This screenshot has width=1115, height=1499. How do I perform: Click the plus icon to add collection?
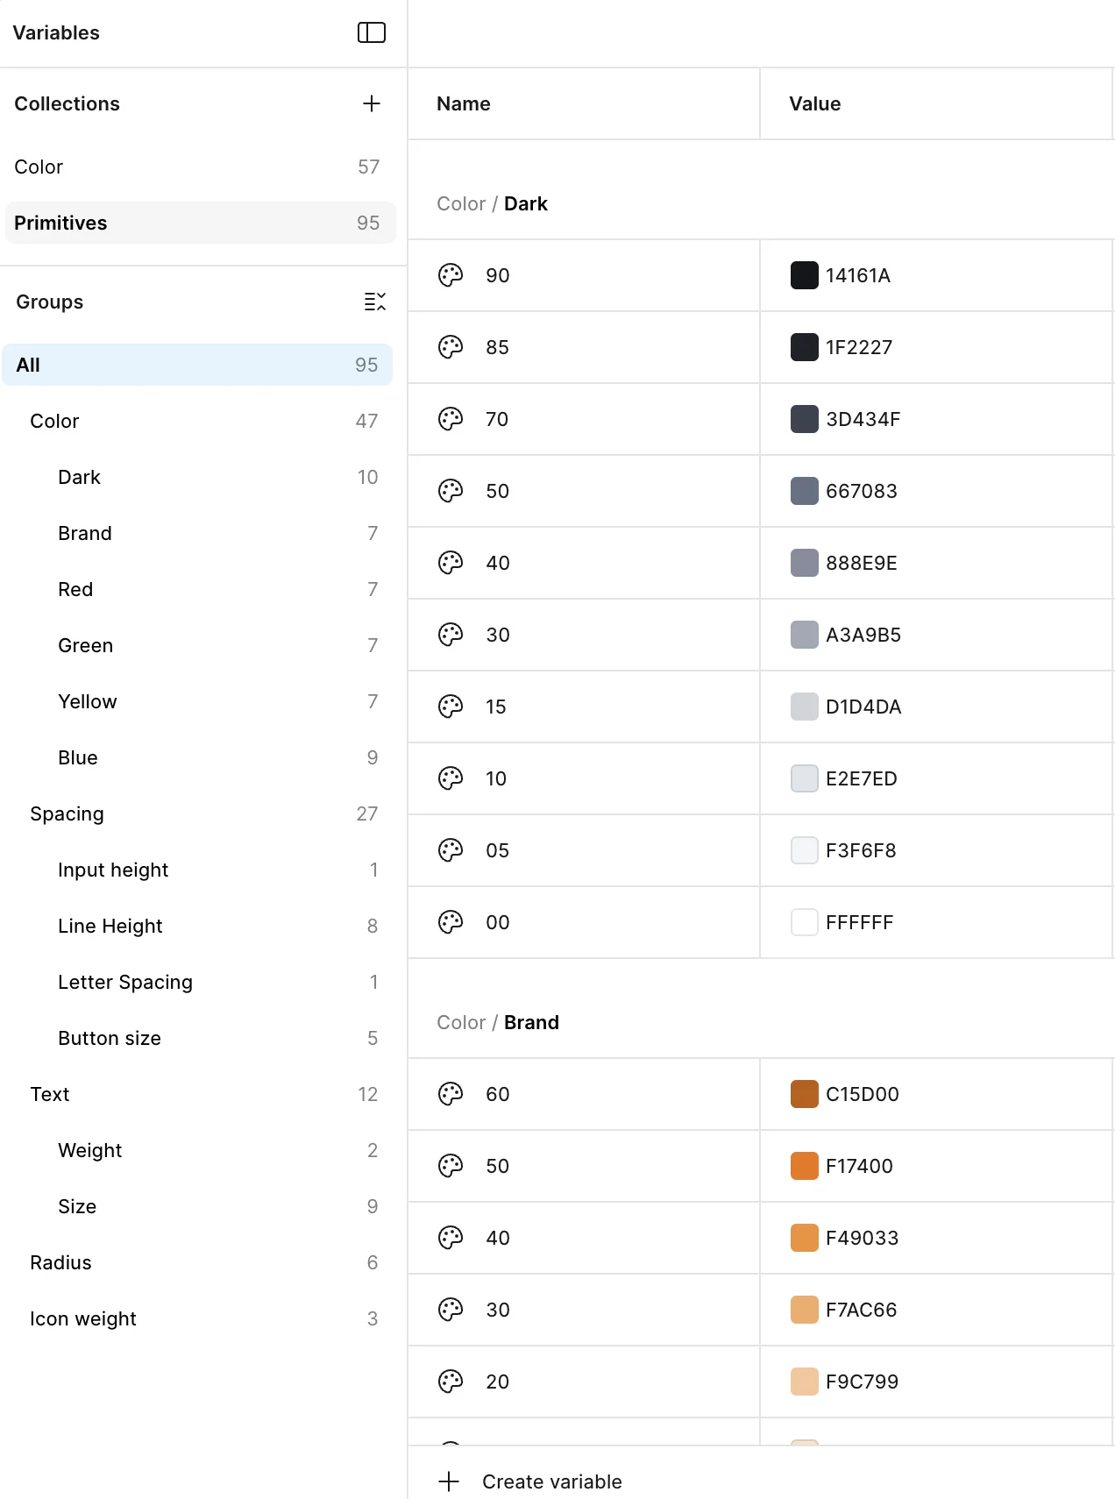point(372,103)
